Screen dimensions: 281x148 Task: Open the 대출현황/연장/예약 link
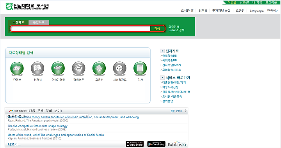coord(174,82)
